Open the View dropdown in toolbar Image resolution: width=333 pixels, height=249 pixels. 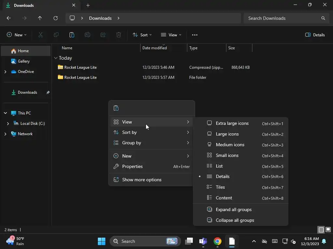click(x=171, y=35)
